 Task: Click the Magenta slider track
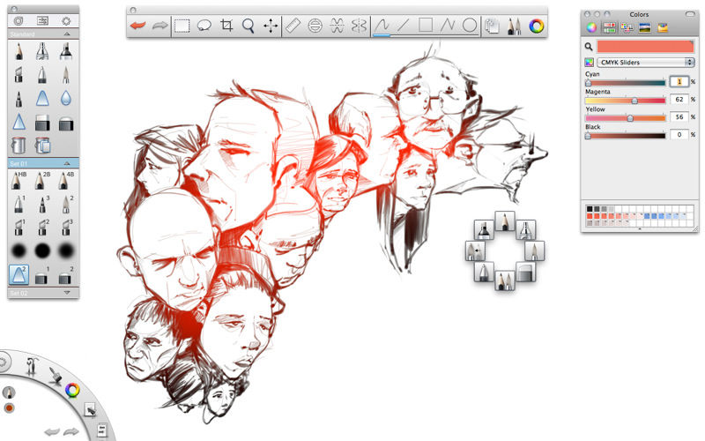pyautogui.click(x=625, y=101)
